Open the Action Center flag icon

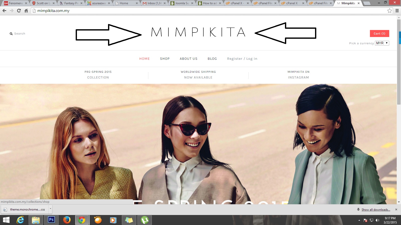tap(365, 220)
